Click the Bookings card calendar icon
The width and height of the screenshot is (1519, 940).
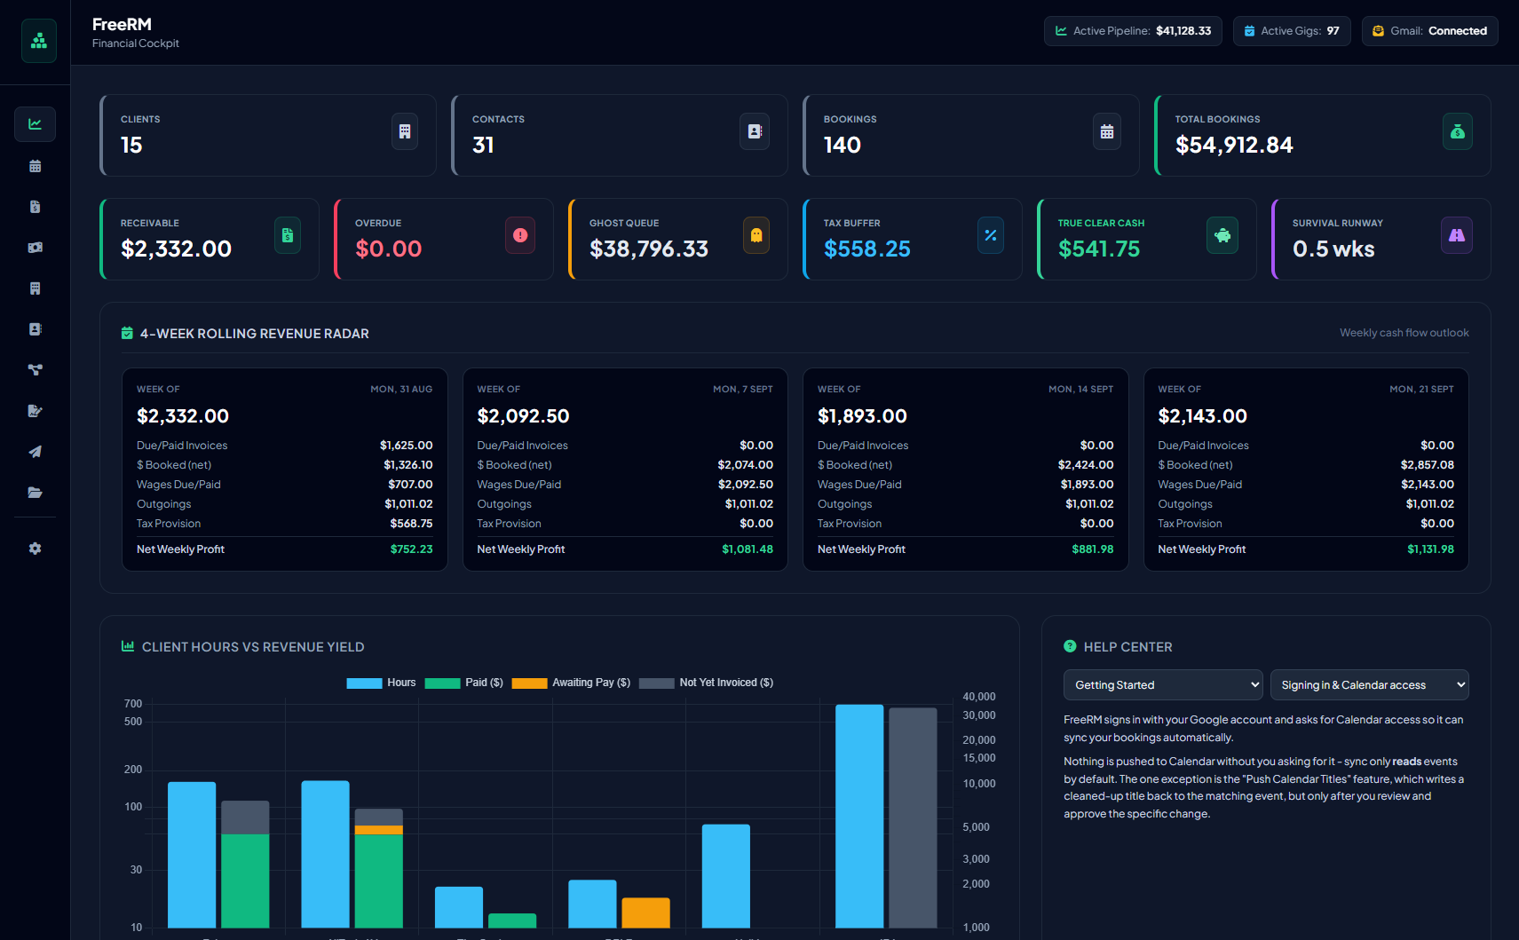coord(1107,131)
